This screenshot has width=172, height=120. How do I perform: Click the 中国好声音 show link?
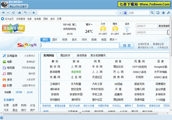pos(103,106)
